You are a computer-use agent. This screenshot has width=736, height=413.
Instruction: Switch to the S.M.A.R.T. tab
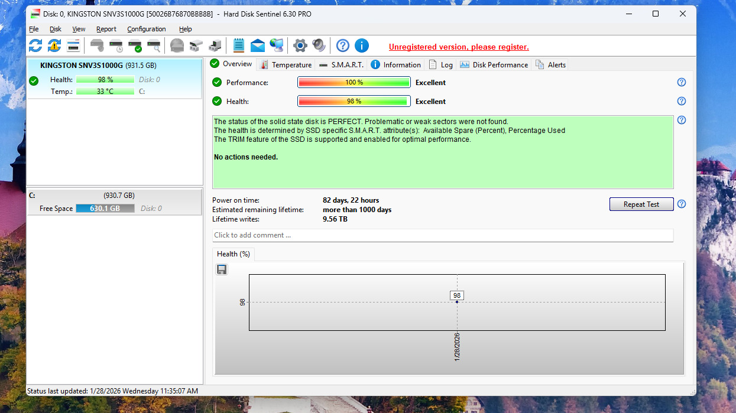tap(341, 64)
